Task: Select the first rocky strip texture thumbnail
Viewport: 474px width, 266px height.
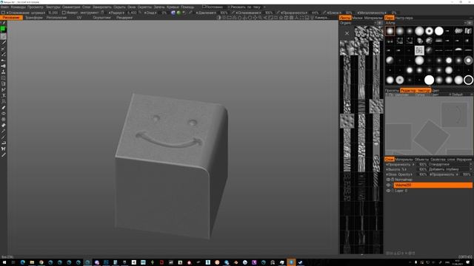Action: click(x=361, y=33)
